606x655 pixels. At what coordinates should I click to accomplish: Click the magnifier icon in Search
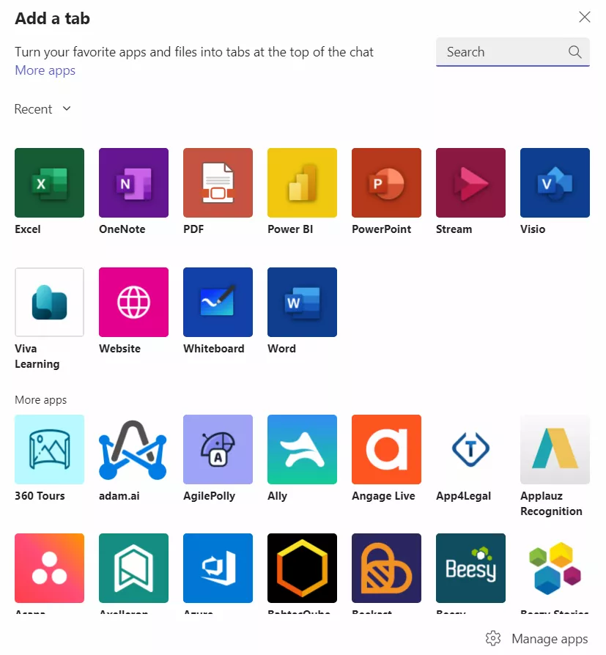[575, 52]
